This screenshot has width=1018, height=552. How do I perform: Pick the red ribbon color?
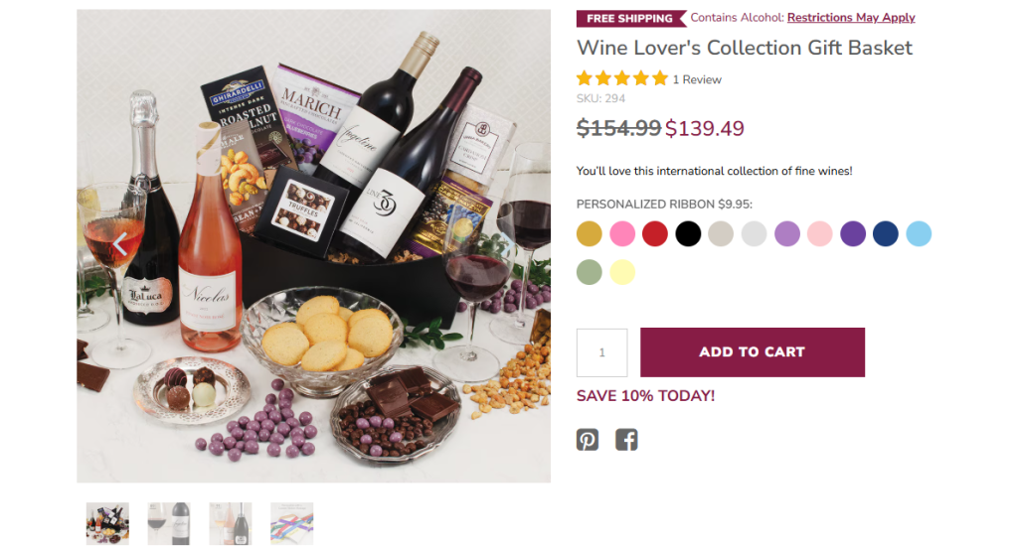pos(655,233)
